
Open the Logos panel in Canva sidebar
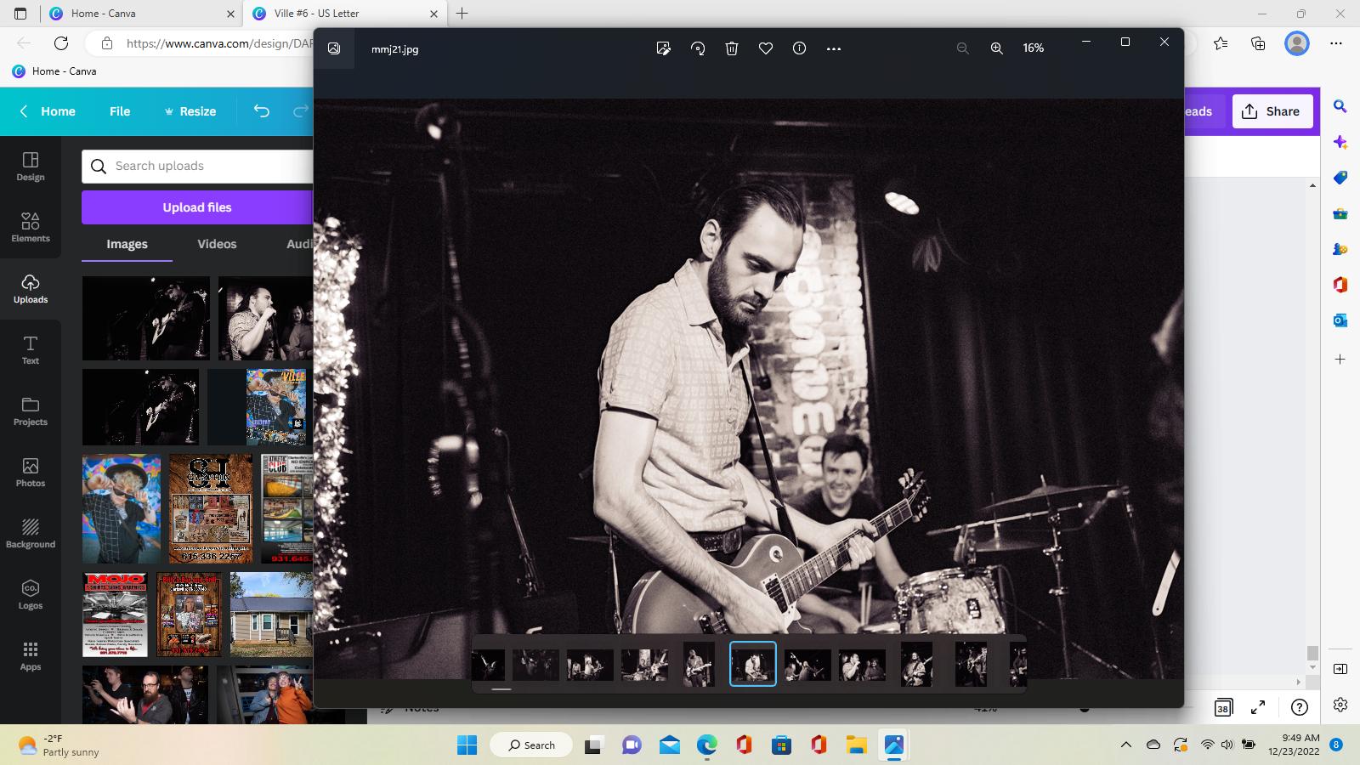tap(31, 595)
